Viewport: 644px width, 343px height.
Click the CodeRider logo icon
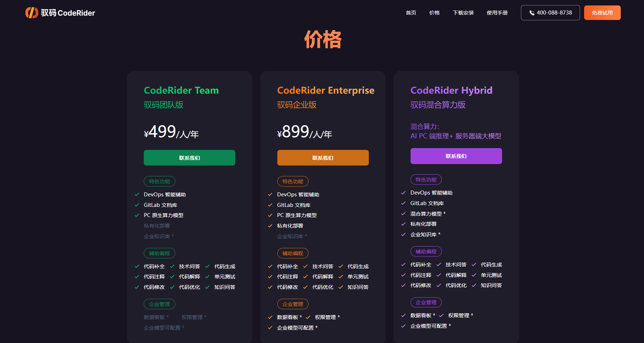[x=32, y=12]
